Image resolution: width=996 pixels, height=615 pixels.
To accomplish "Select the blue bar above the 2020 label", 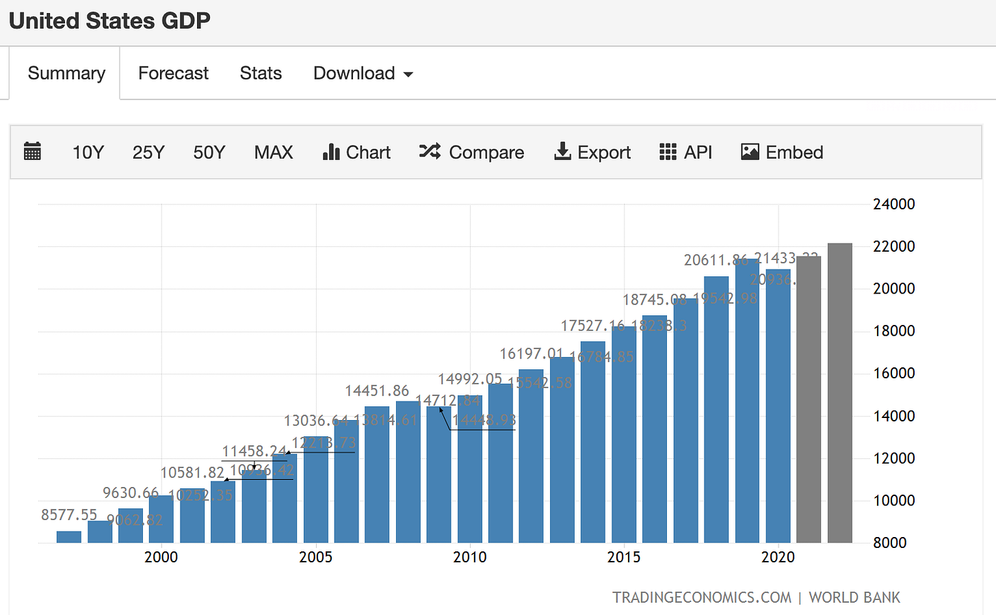I will pos(778,406).
